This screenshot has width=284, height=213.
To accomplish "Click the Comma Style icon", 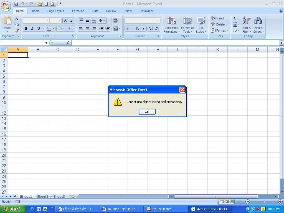I will pyautogui.click(x=143, y=29).
